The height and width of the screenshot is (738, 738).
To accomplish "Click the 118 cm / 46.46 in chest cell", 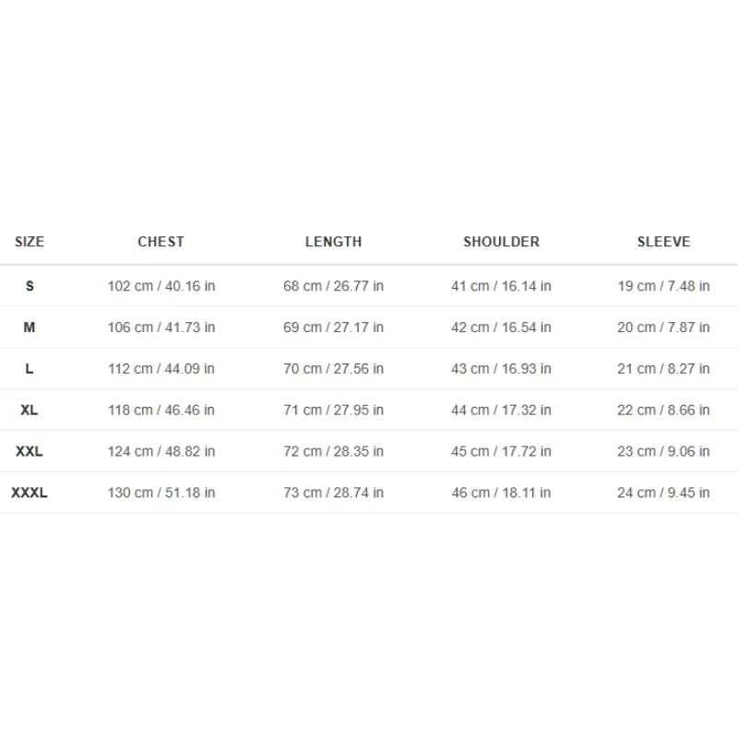I will click(161, 410).
